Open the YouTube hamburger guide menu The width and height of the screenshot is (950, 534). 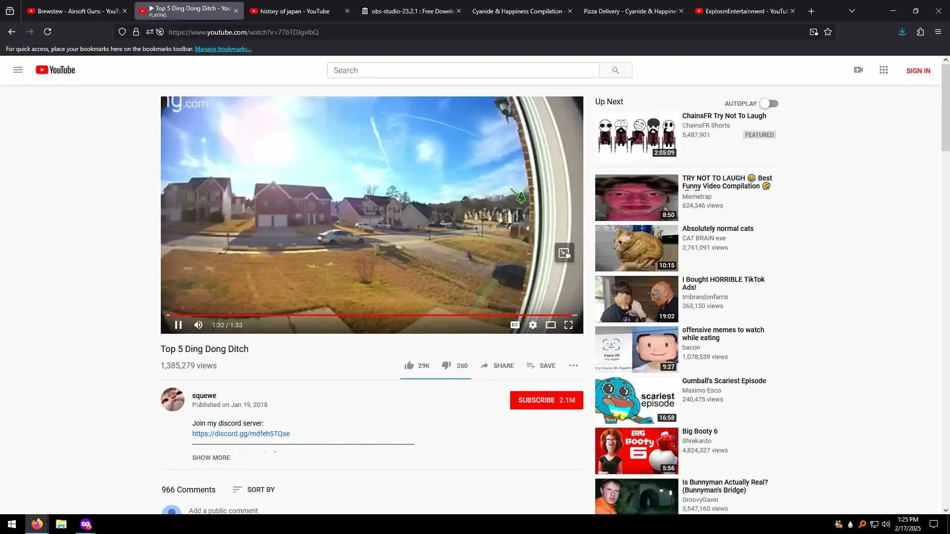pyautogui.click(x=18, y=70)
